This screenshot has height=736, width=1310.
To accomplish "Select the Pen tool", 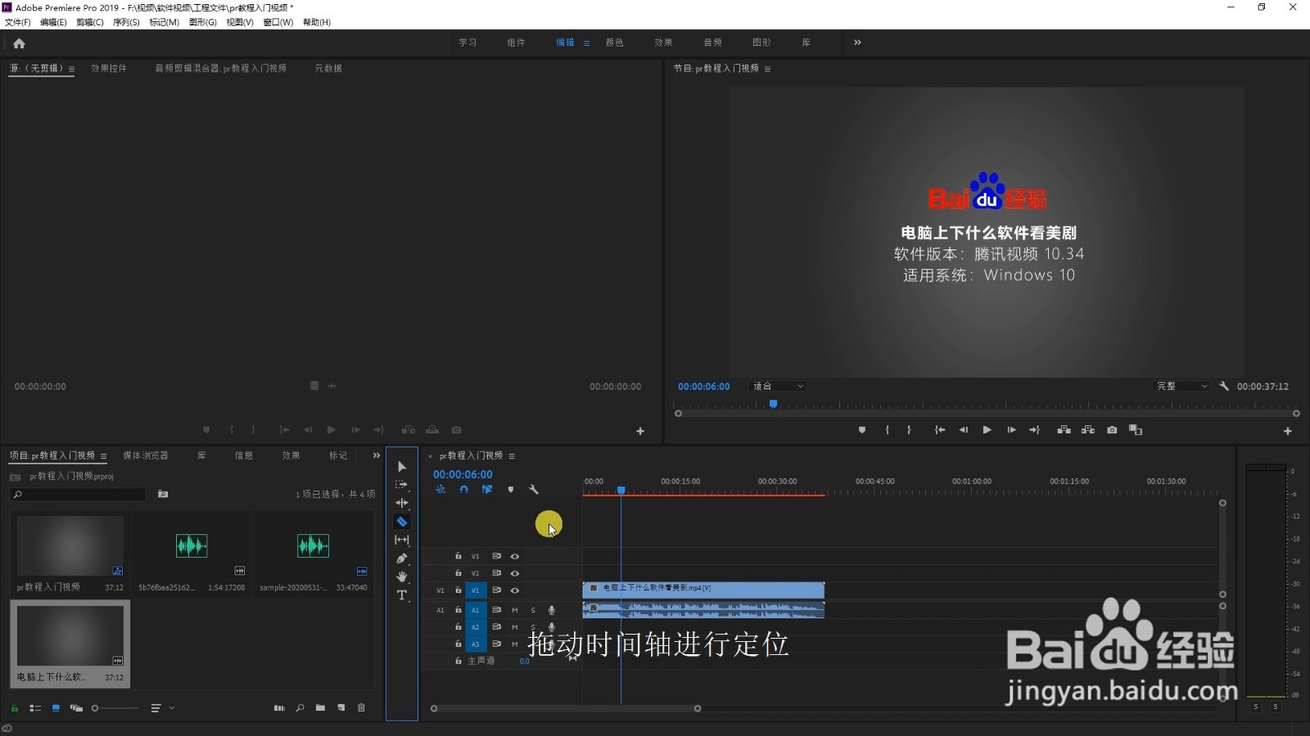I will coord(401,559).
